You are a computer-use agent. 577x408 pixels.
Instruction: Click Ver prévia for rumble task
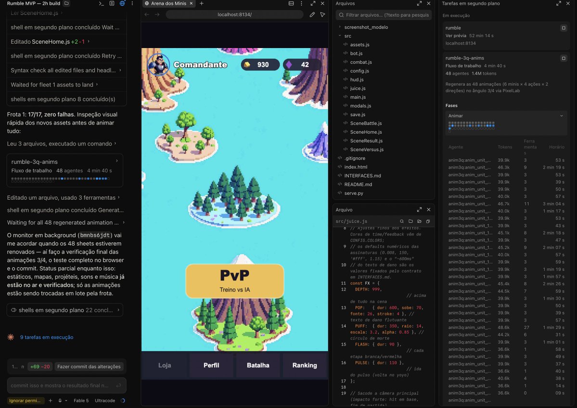tap(456, 36)
